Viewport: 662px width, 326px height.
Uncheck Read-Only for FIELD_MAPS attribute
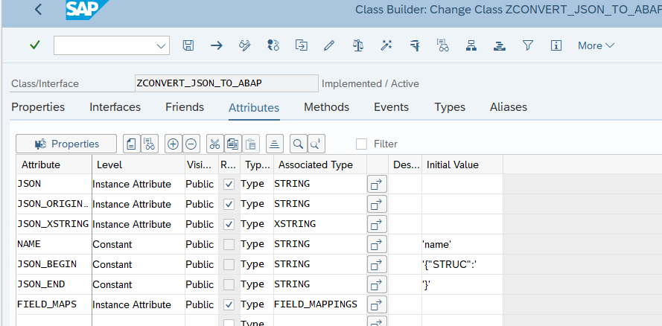pos(229,304)
